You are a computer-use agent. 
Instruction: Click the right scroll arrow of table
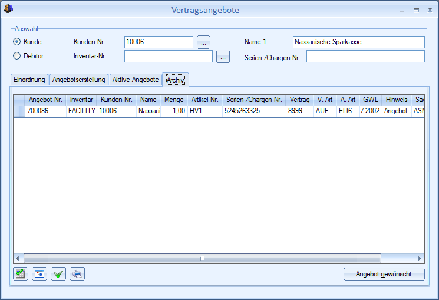click(420, 258)
